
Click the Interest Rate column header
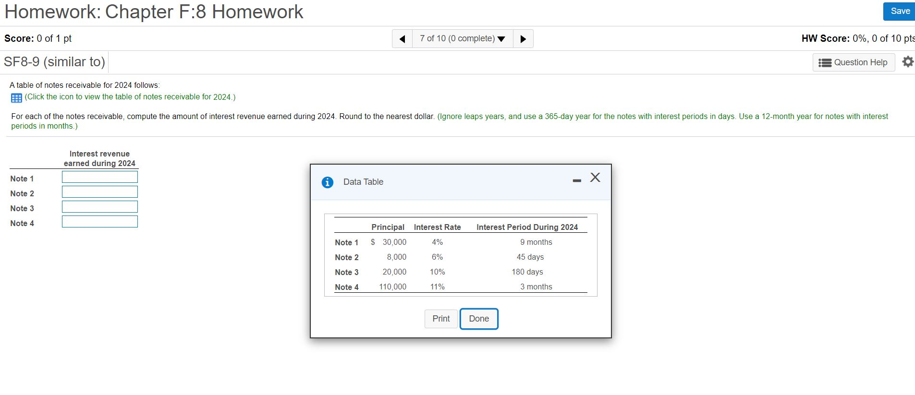click(x=438, y=227)
